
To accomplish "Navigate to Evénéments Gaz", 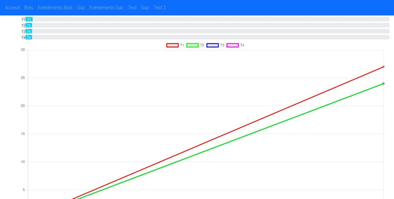I will click(x=106, y=8).
